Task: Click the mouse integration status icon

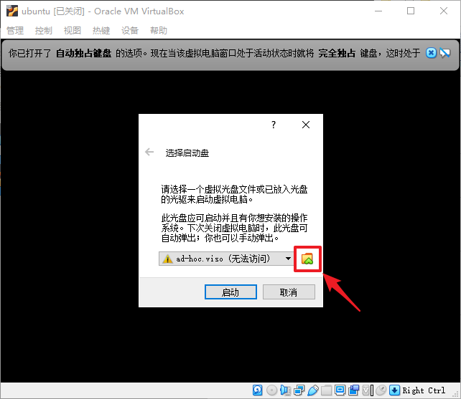Action: coord(381,390)
